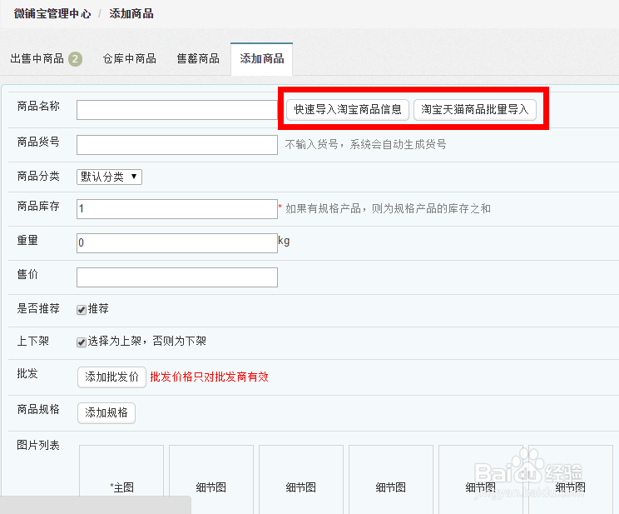Click the 重量 weight input field

177,242
